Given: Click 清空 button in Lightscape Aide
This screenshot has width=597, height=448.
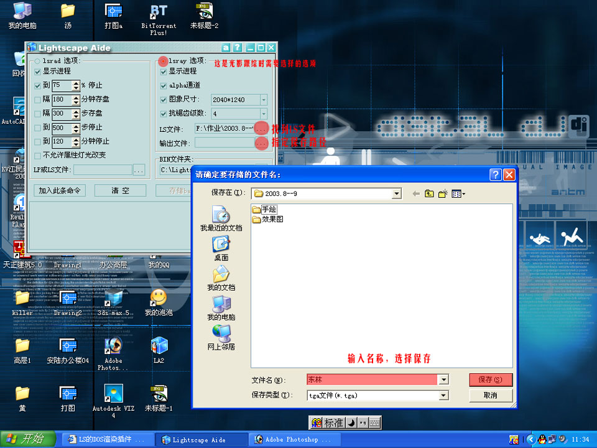Looking at the screenshot, I should click(x=120, y=190).
